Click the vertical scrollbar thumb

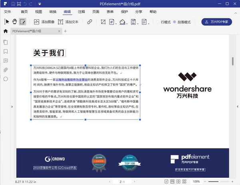click(233, 61)
